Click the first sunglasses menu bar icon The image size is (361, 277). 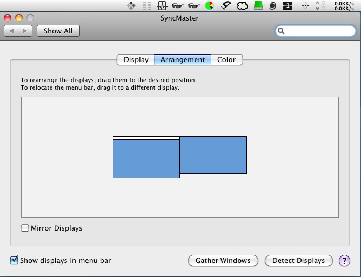[x=177, y=6]
